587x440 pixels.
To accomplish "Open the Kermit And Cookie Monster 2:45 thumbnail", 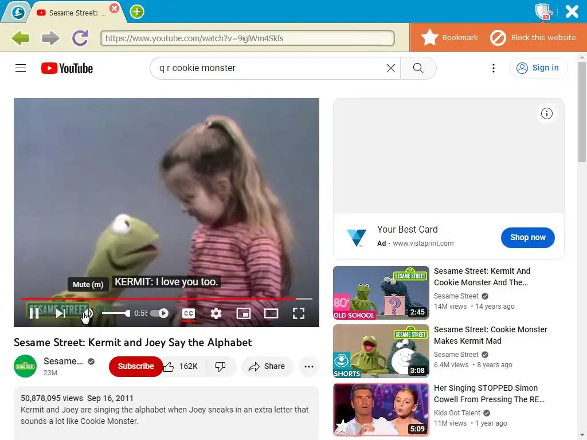I will [381, 293].
